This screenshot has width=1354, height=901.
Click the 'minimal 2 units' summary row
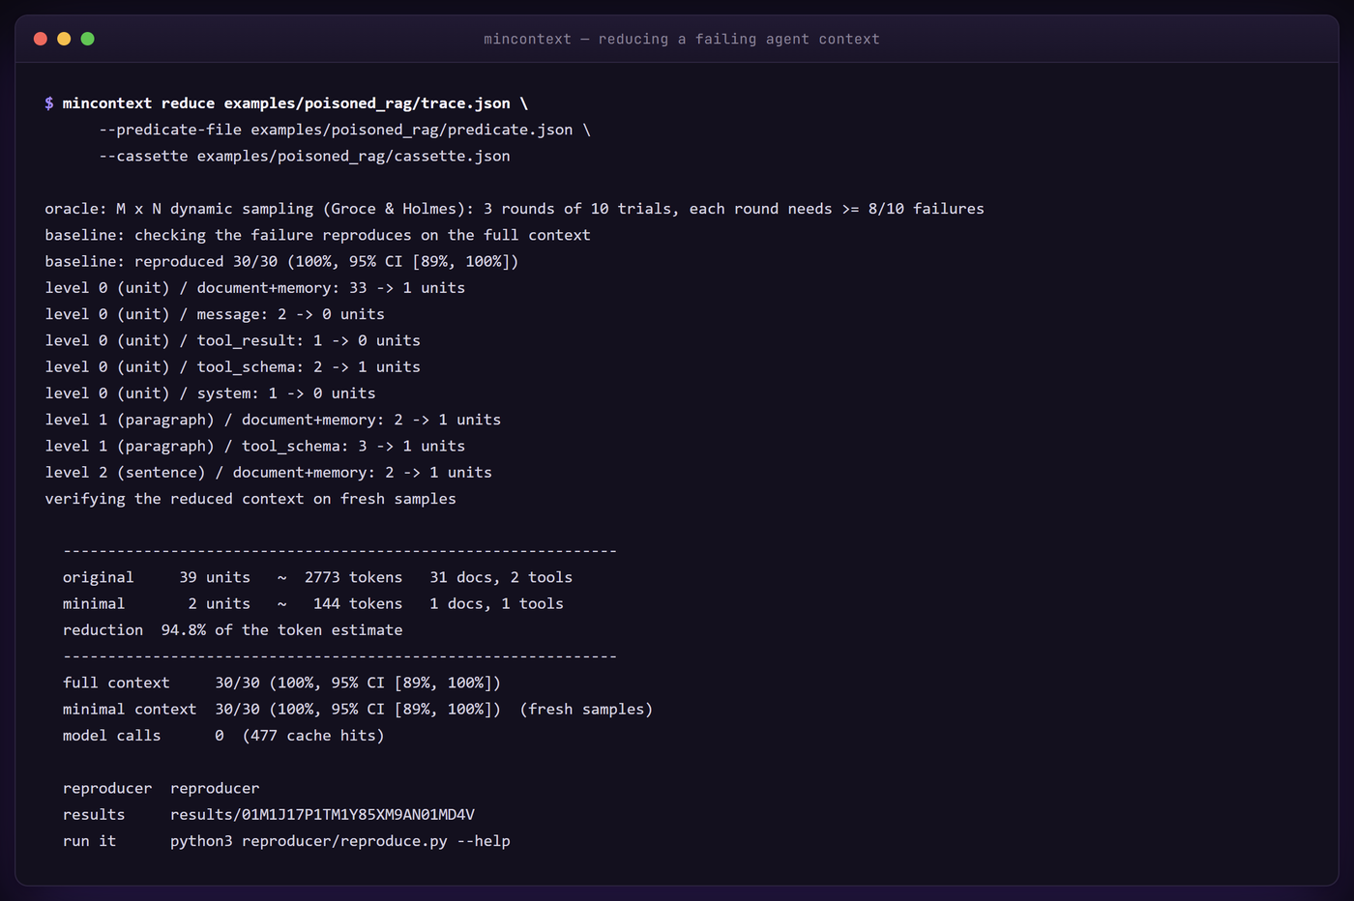(x=313, y=603)
